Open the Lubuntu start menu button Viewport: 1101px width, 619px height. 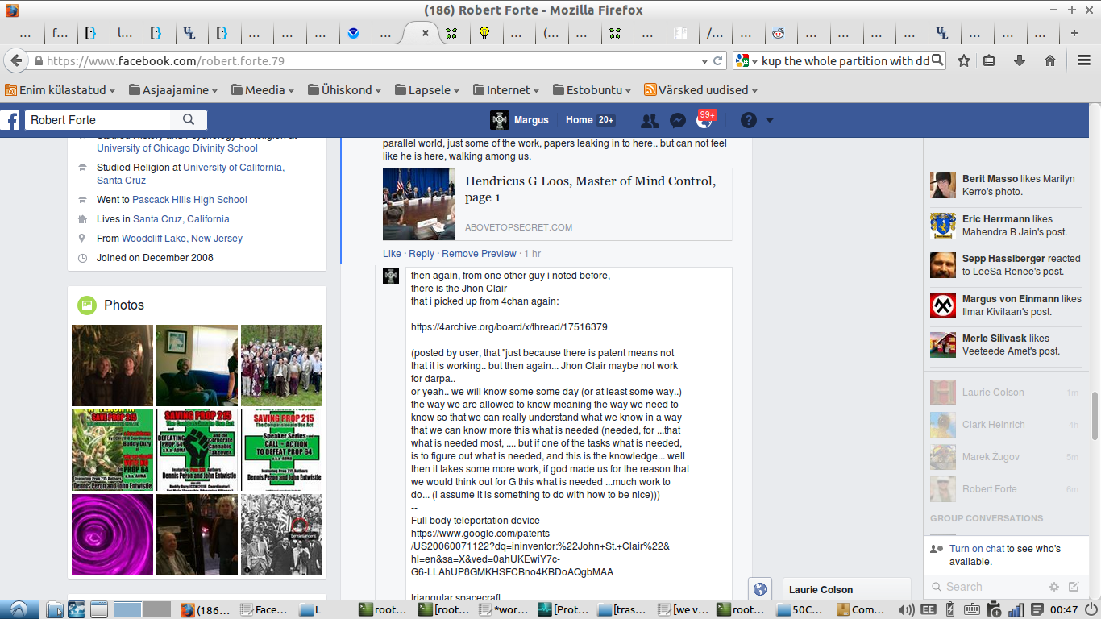[x=18, y=609]
